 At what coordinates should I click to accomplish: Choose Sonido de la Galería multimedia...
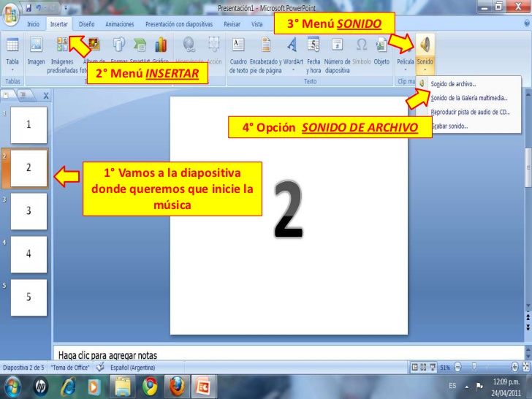point(468,98)
